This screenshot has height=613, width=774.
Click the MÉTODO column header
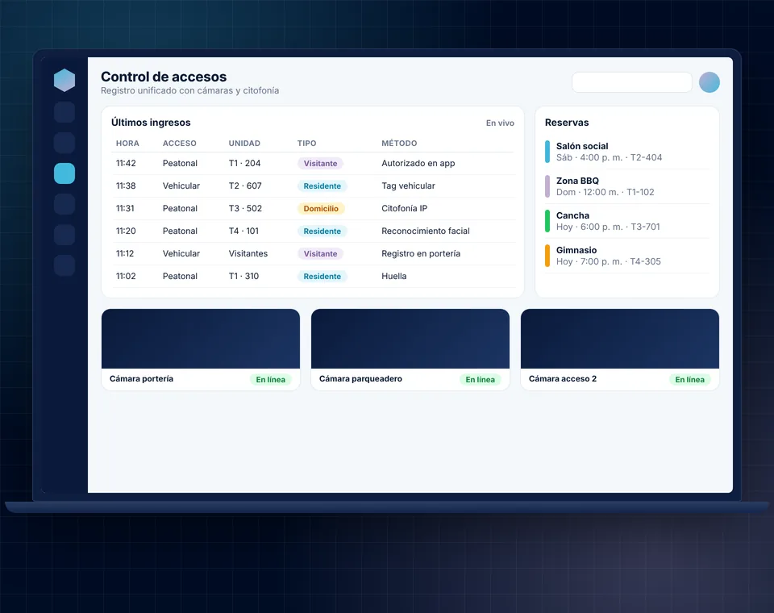pos(399,144)
